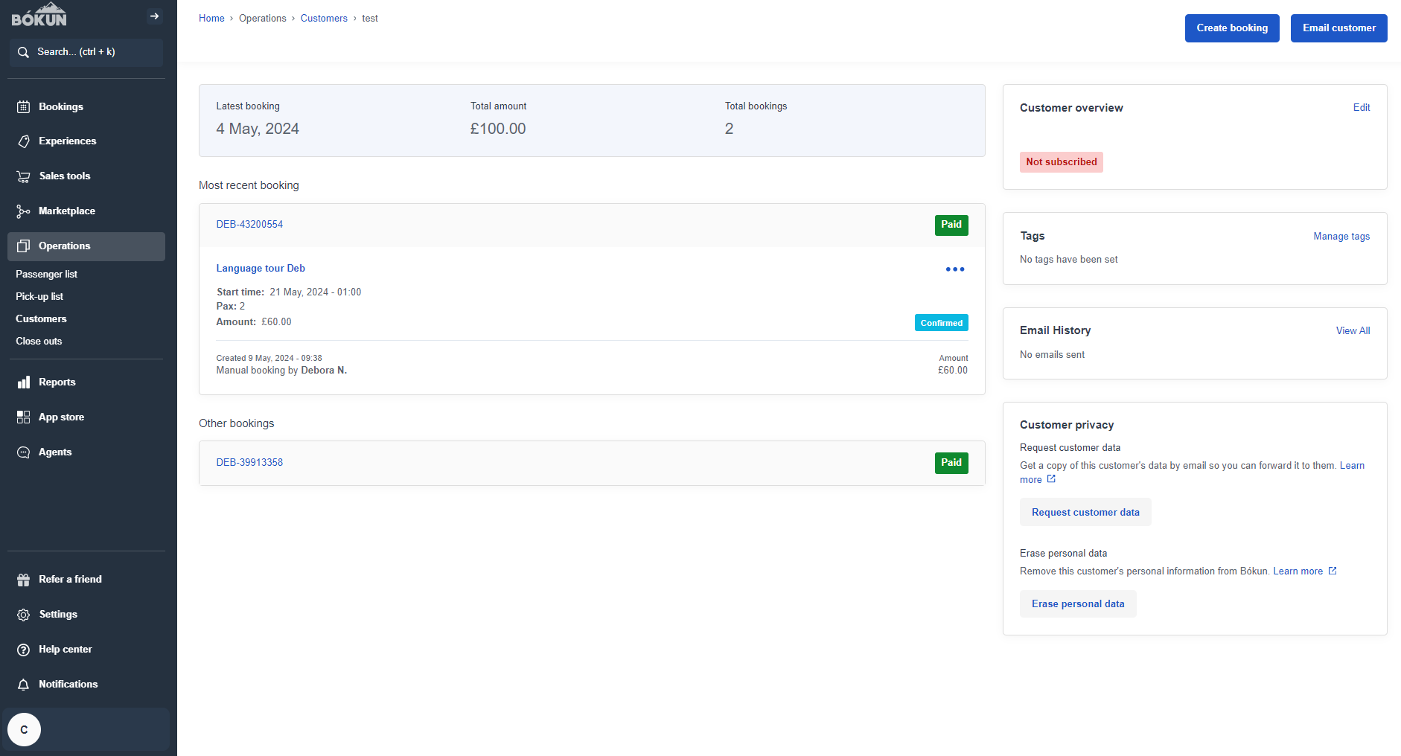Open Sales tools via the cart icon
The height and width of the screenshot is (756, 1401).
pos(24,176)
